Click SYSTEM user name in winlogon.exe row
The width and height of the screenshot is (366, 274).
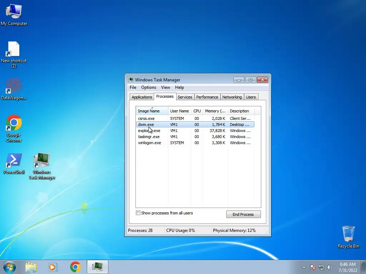(177, 143)
